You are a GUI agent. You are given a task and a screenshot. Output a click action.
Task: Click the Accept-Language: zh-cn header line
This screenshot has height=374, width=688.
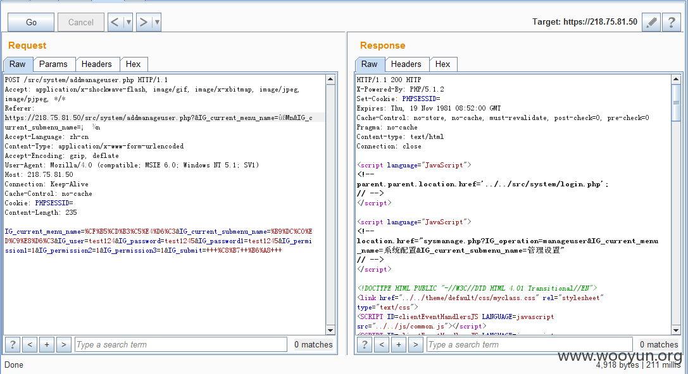click(47, 136)
